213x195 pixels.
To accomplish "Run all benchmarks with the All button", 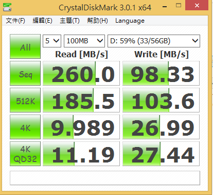I will 25,46.
